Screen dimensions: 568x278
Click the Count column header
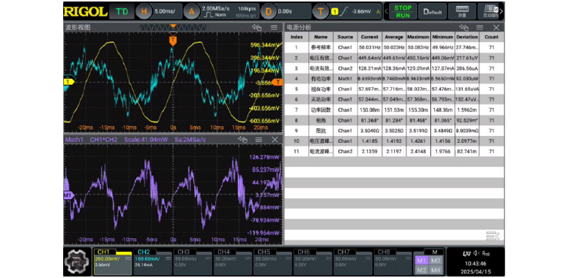click(491, 37)
